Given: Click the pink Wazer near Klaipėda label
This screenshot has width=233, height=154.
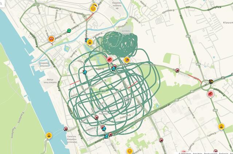Looking at the screenshot, I should click(96, 118).
